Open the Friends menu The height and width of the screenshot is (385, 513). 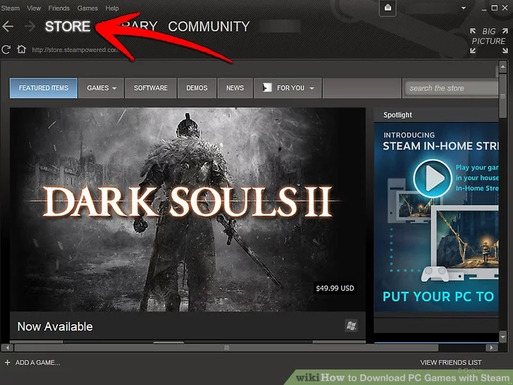(x=59, y=8)
